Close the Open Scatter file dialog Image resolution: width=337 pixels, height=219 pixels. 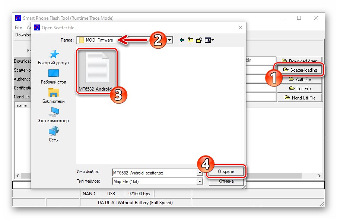coord(241,27)
